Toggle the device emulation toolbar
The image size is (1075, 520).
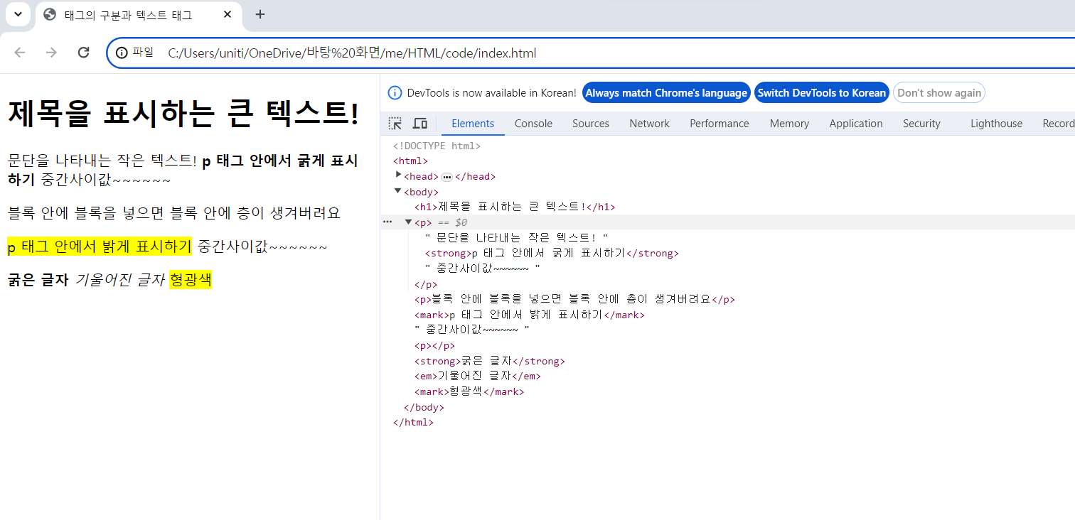pyautogui.click(x=419, y=123)
